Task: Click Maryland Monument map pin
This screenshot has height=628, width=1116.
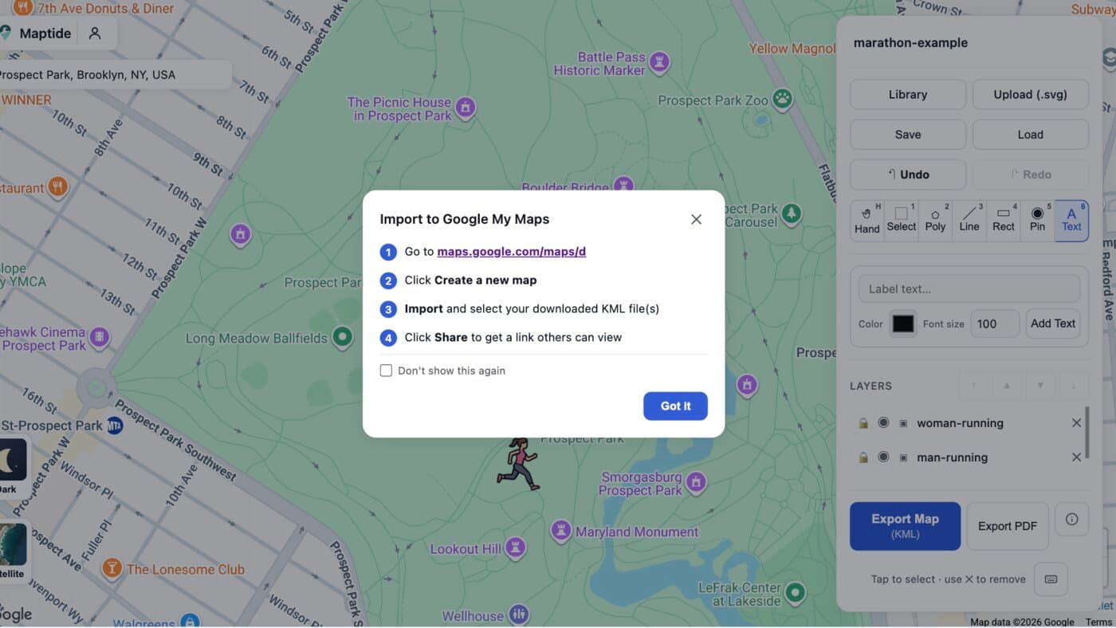Action: 561,531
